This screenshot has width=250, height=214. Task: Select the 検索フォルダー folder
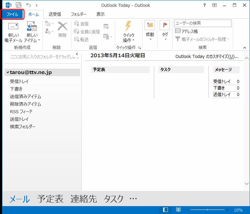tap(22, 127)
